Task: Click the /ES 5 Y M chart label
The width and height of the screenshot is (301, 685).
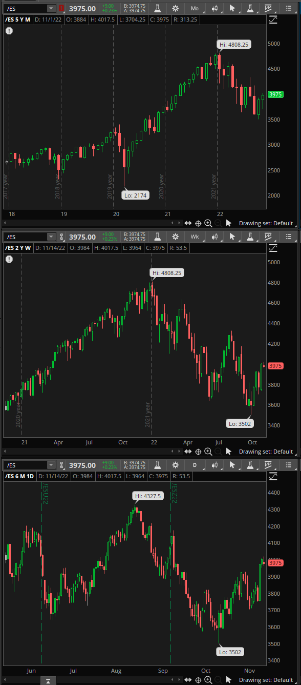Action: click(18, 19)
